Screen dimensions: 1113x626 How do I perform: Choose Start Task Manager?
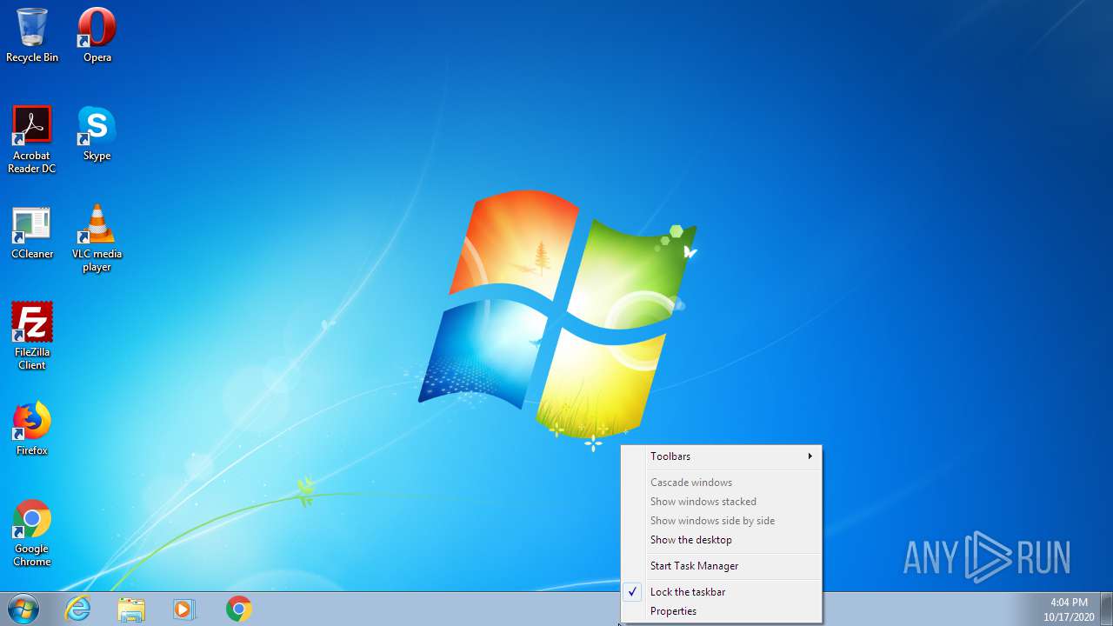click(722, 566)
